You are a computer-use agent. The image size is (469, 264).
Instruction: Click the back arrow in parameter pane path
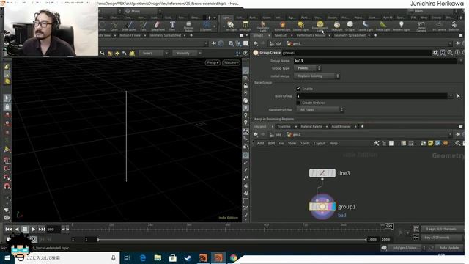tap(256, 43)
